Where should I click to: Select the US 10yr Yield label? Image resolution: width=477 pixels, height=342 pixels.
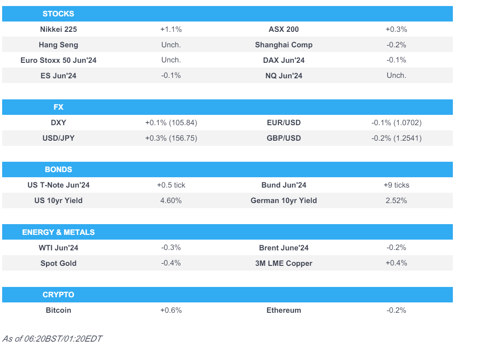pos(58,200)
